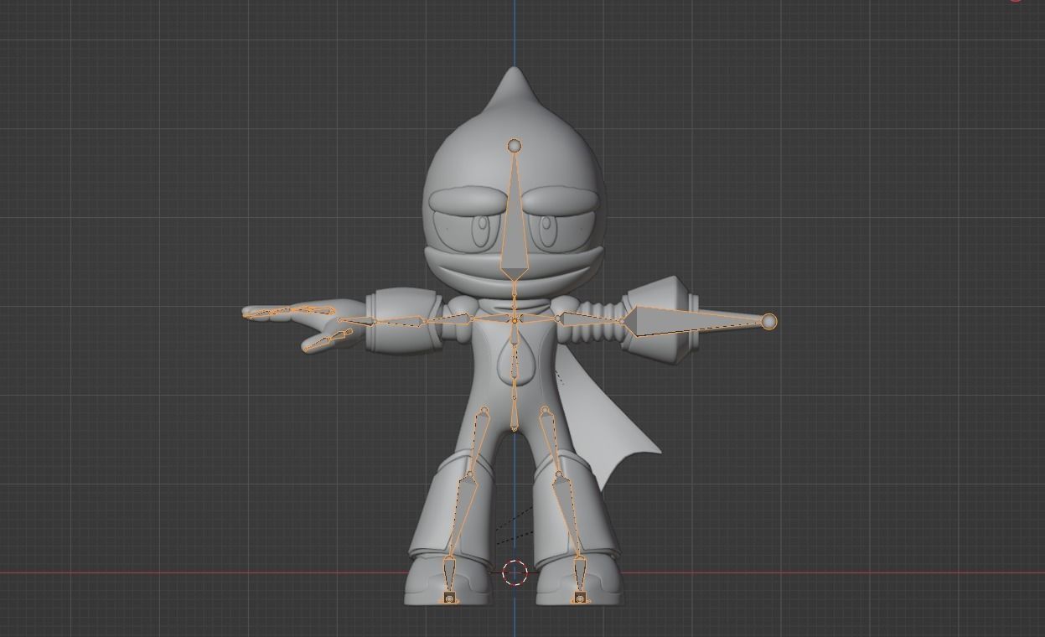Click the 3D cursor between the feet
Image resolution: width=1045 pixels, height=637 pixels.
515,573
